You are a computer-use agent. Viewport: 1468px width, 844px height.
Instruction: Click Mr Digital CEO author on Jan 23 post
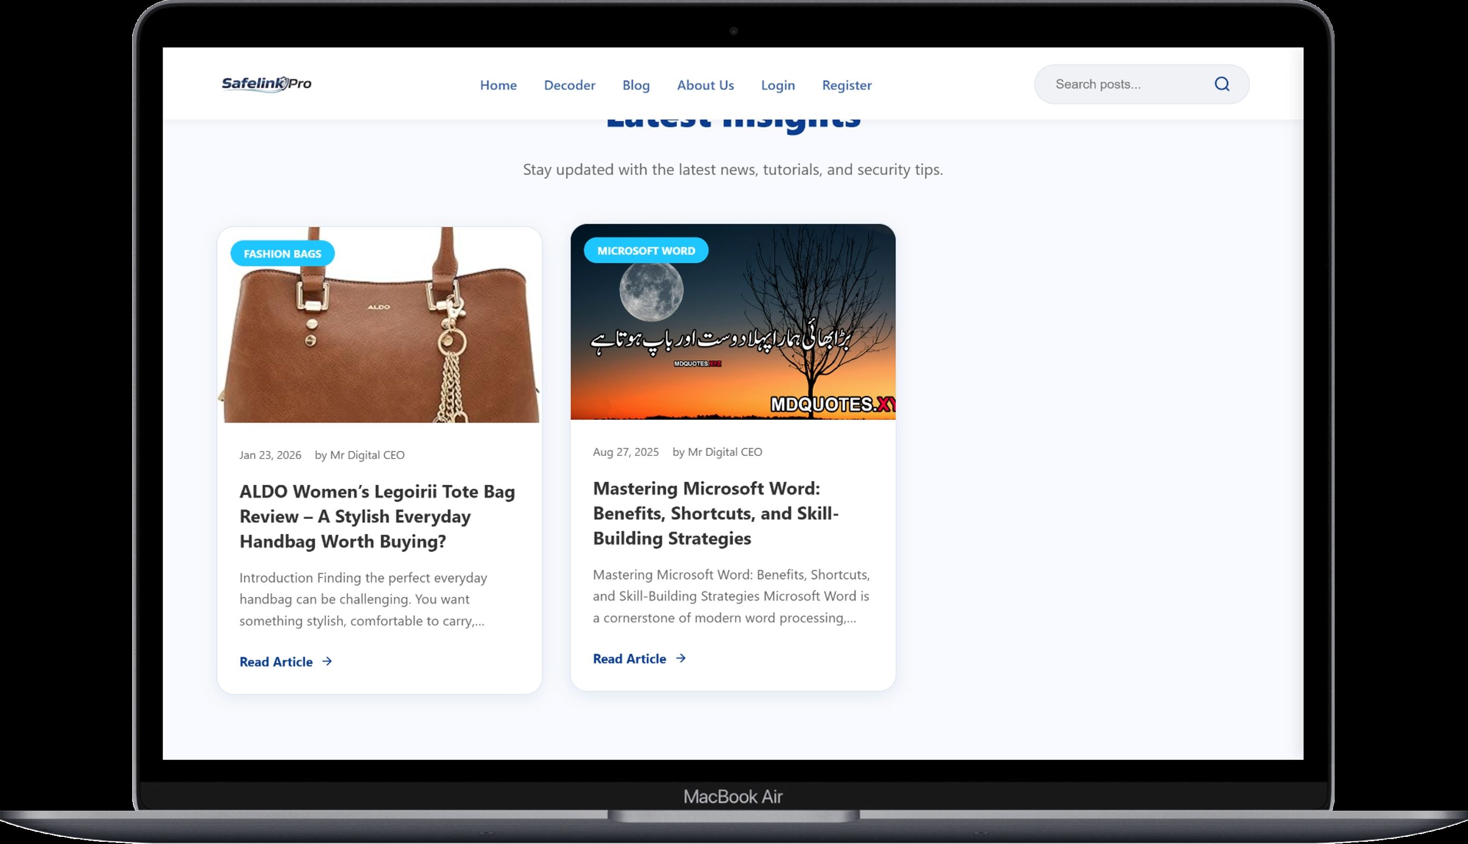(367, 455)
